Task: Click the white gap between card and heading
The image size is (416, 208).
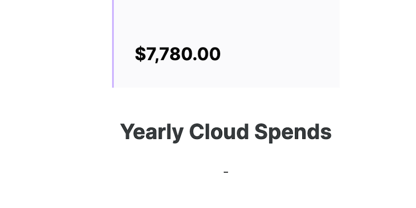Action: click(x=225, y=104)
